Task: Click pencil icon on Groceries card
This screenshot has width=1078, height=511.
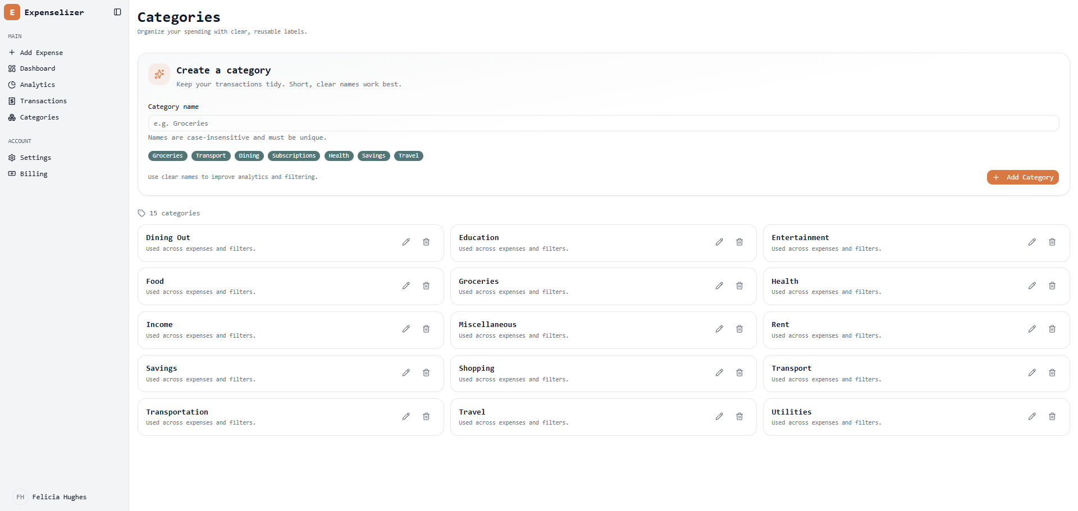Action: click(x=719, y=286)
